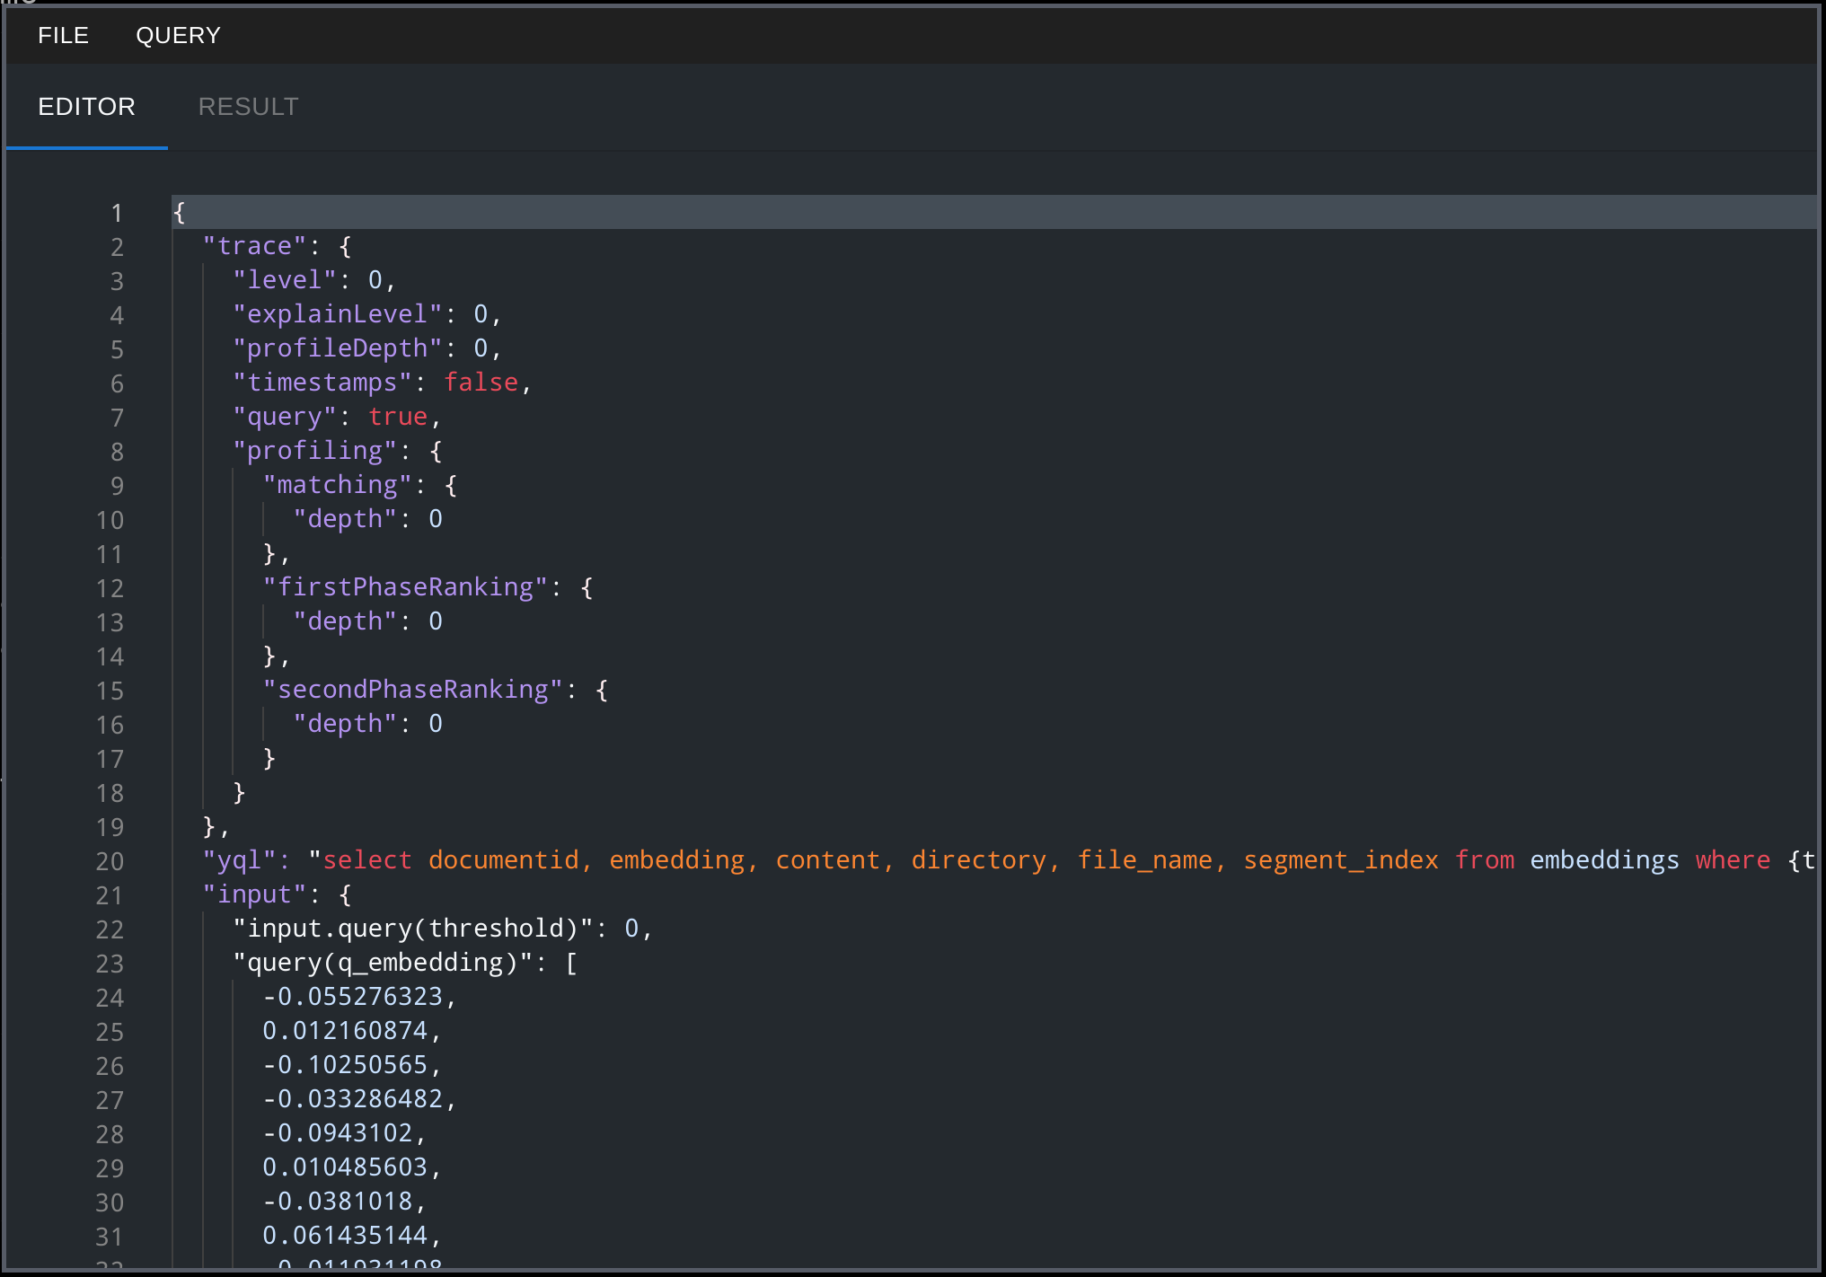The width and height of the screenshot is (1826, 1277).
Task: Place cursor on the "trace" key
Action: 254,246
